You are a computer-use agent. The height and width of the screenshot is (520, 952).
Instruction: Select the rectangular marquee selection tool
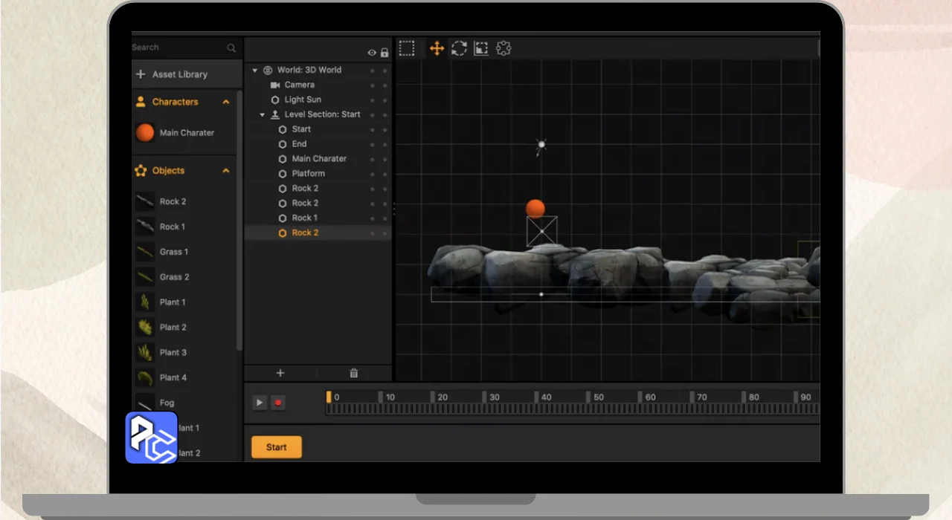click(407, 48)
